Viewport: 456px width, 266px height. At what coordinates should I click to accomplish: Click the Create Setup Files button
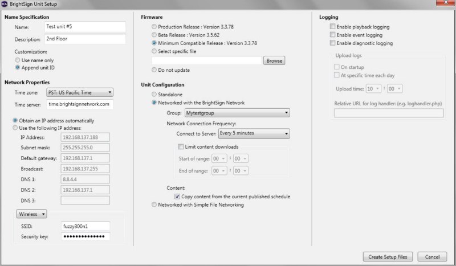point(388,257)
